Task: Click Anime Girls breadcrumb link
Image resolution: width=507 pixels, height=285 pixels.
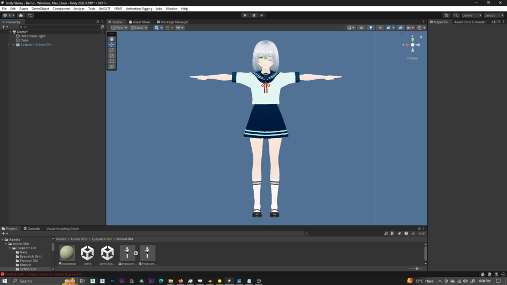Action: (x=79, y=239)
